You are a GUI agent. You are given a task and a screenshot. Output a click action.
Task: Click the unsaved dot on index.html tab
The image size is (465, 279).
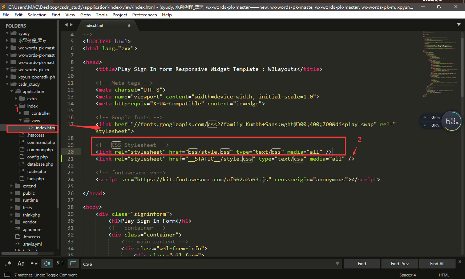click(129, 26)
